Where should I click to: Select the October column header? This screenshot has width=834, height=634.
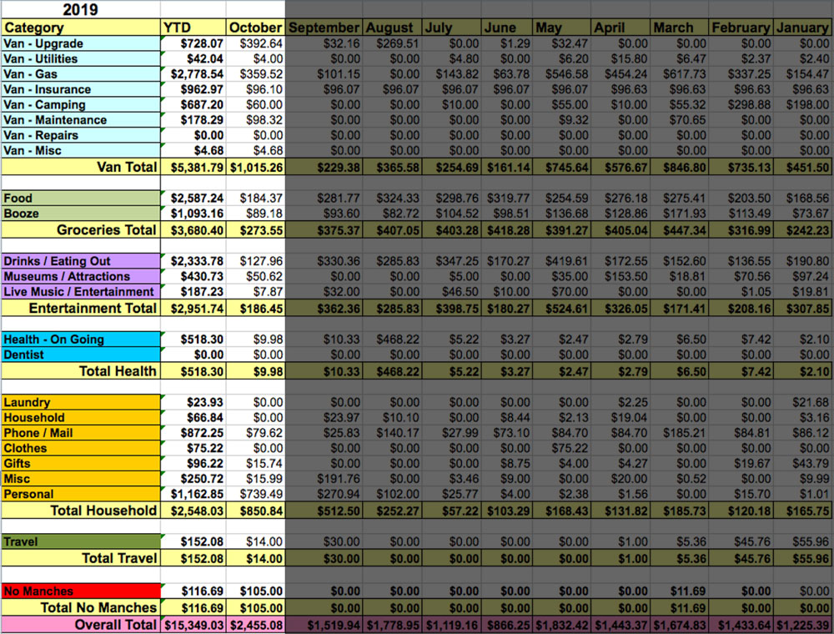coord(255,28)
